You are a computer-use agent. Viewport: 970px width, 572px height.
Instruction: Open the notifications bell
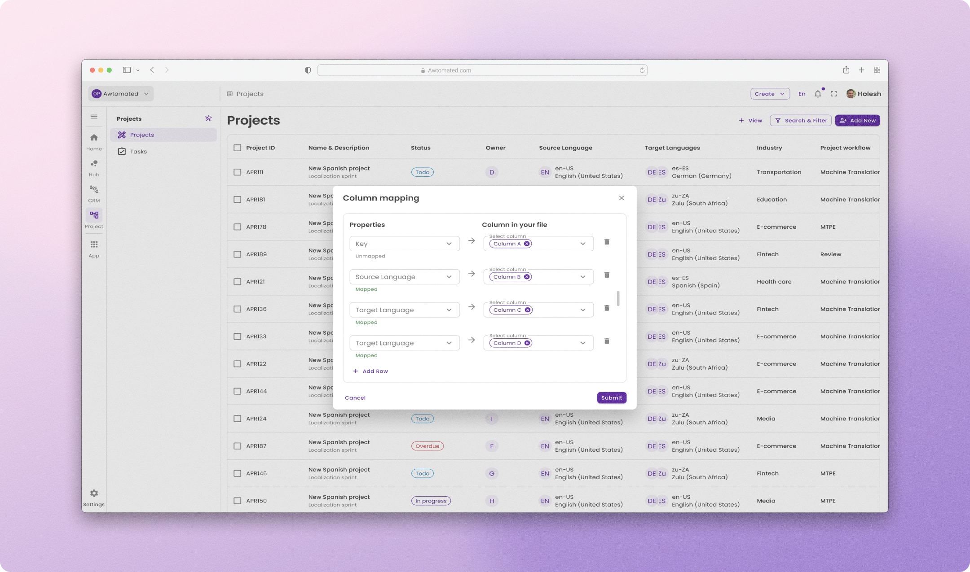pyautogui.click(x=818, y=94)
